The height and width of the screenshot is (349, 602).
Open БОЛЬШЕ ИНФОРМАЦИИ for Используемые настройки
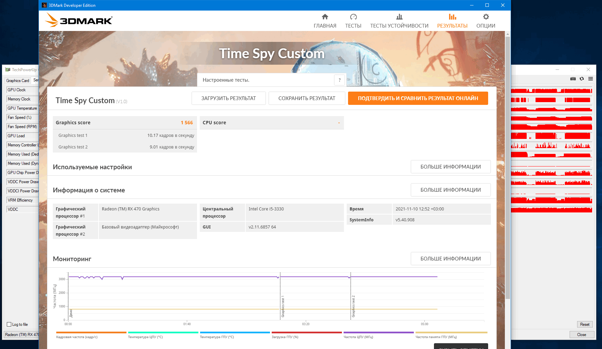click(451, 167)
